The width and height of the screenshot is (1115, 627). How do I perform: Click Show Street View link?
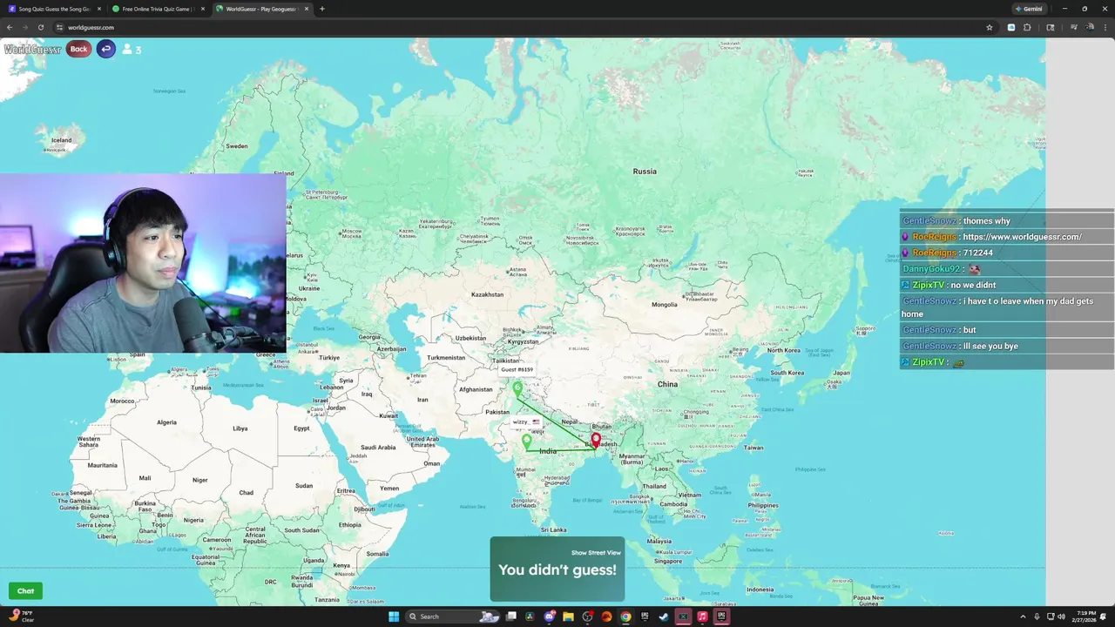pos(596,553)
